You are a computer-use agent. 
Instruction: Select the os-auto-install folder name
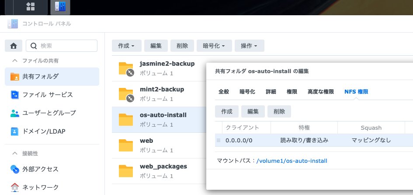click(163, 115)
